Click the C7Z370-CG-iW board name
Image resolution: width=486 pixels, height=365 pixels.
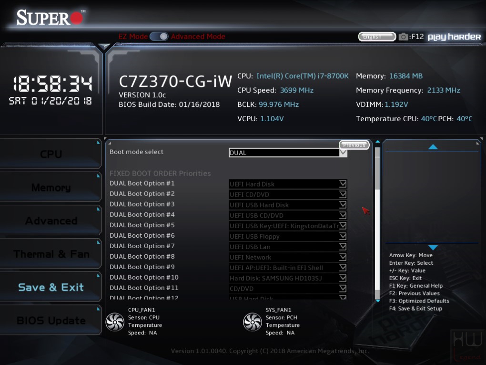(175, 81)
